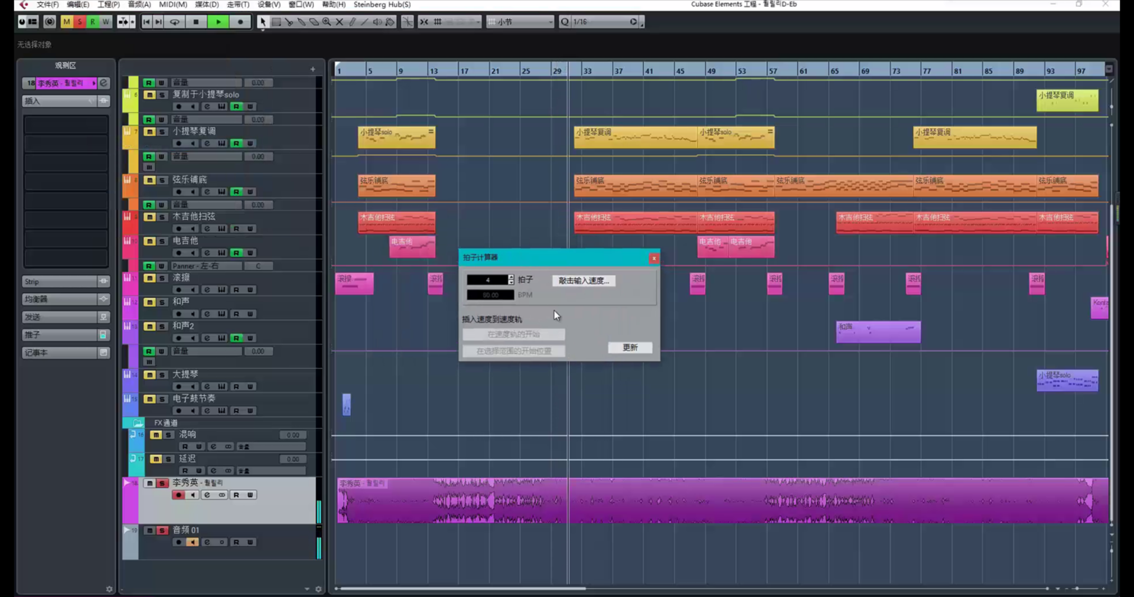This screenshot has height=597, width=1134.
Task: Toggle global Read R automation button
Action: point(93,22)
